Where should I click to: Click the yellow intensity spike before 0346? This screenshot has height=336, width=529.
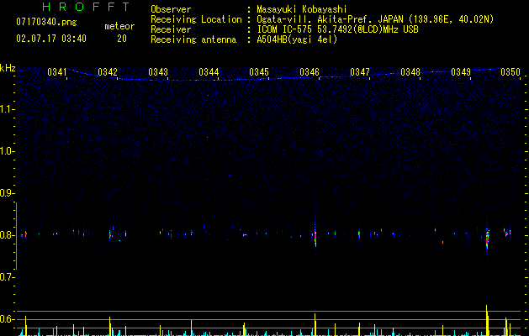coord(315,324)
